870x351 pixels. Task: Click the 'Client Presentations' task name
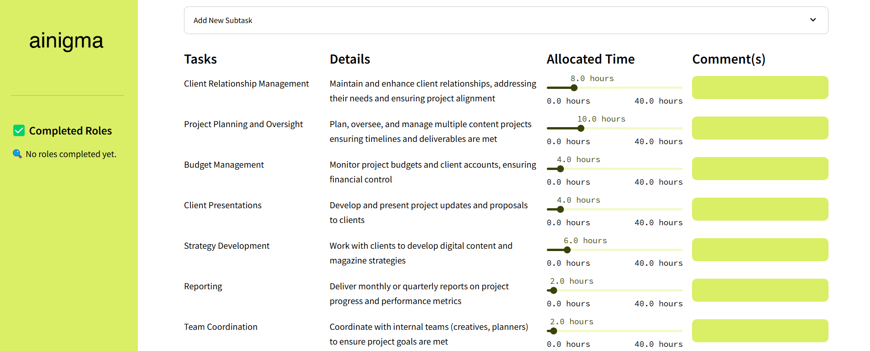click(x=223, y=205)
